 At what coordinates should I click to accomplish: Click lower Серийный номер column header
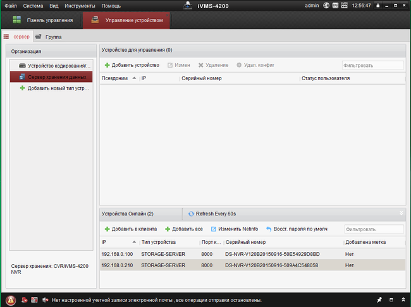[x=284, y=242]
